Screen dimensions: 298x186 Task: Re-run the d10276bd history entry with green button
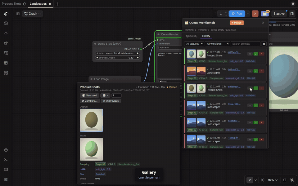[x=255, y=105]
